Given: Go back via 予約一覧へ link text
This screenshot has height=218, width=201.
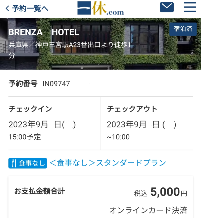Looking at the screenshot, I should [x=30, y=9].
